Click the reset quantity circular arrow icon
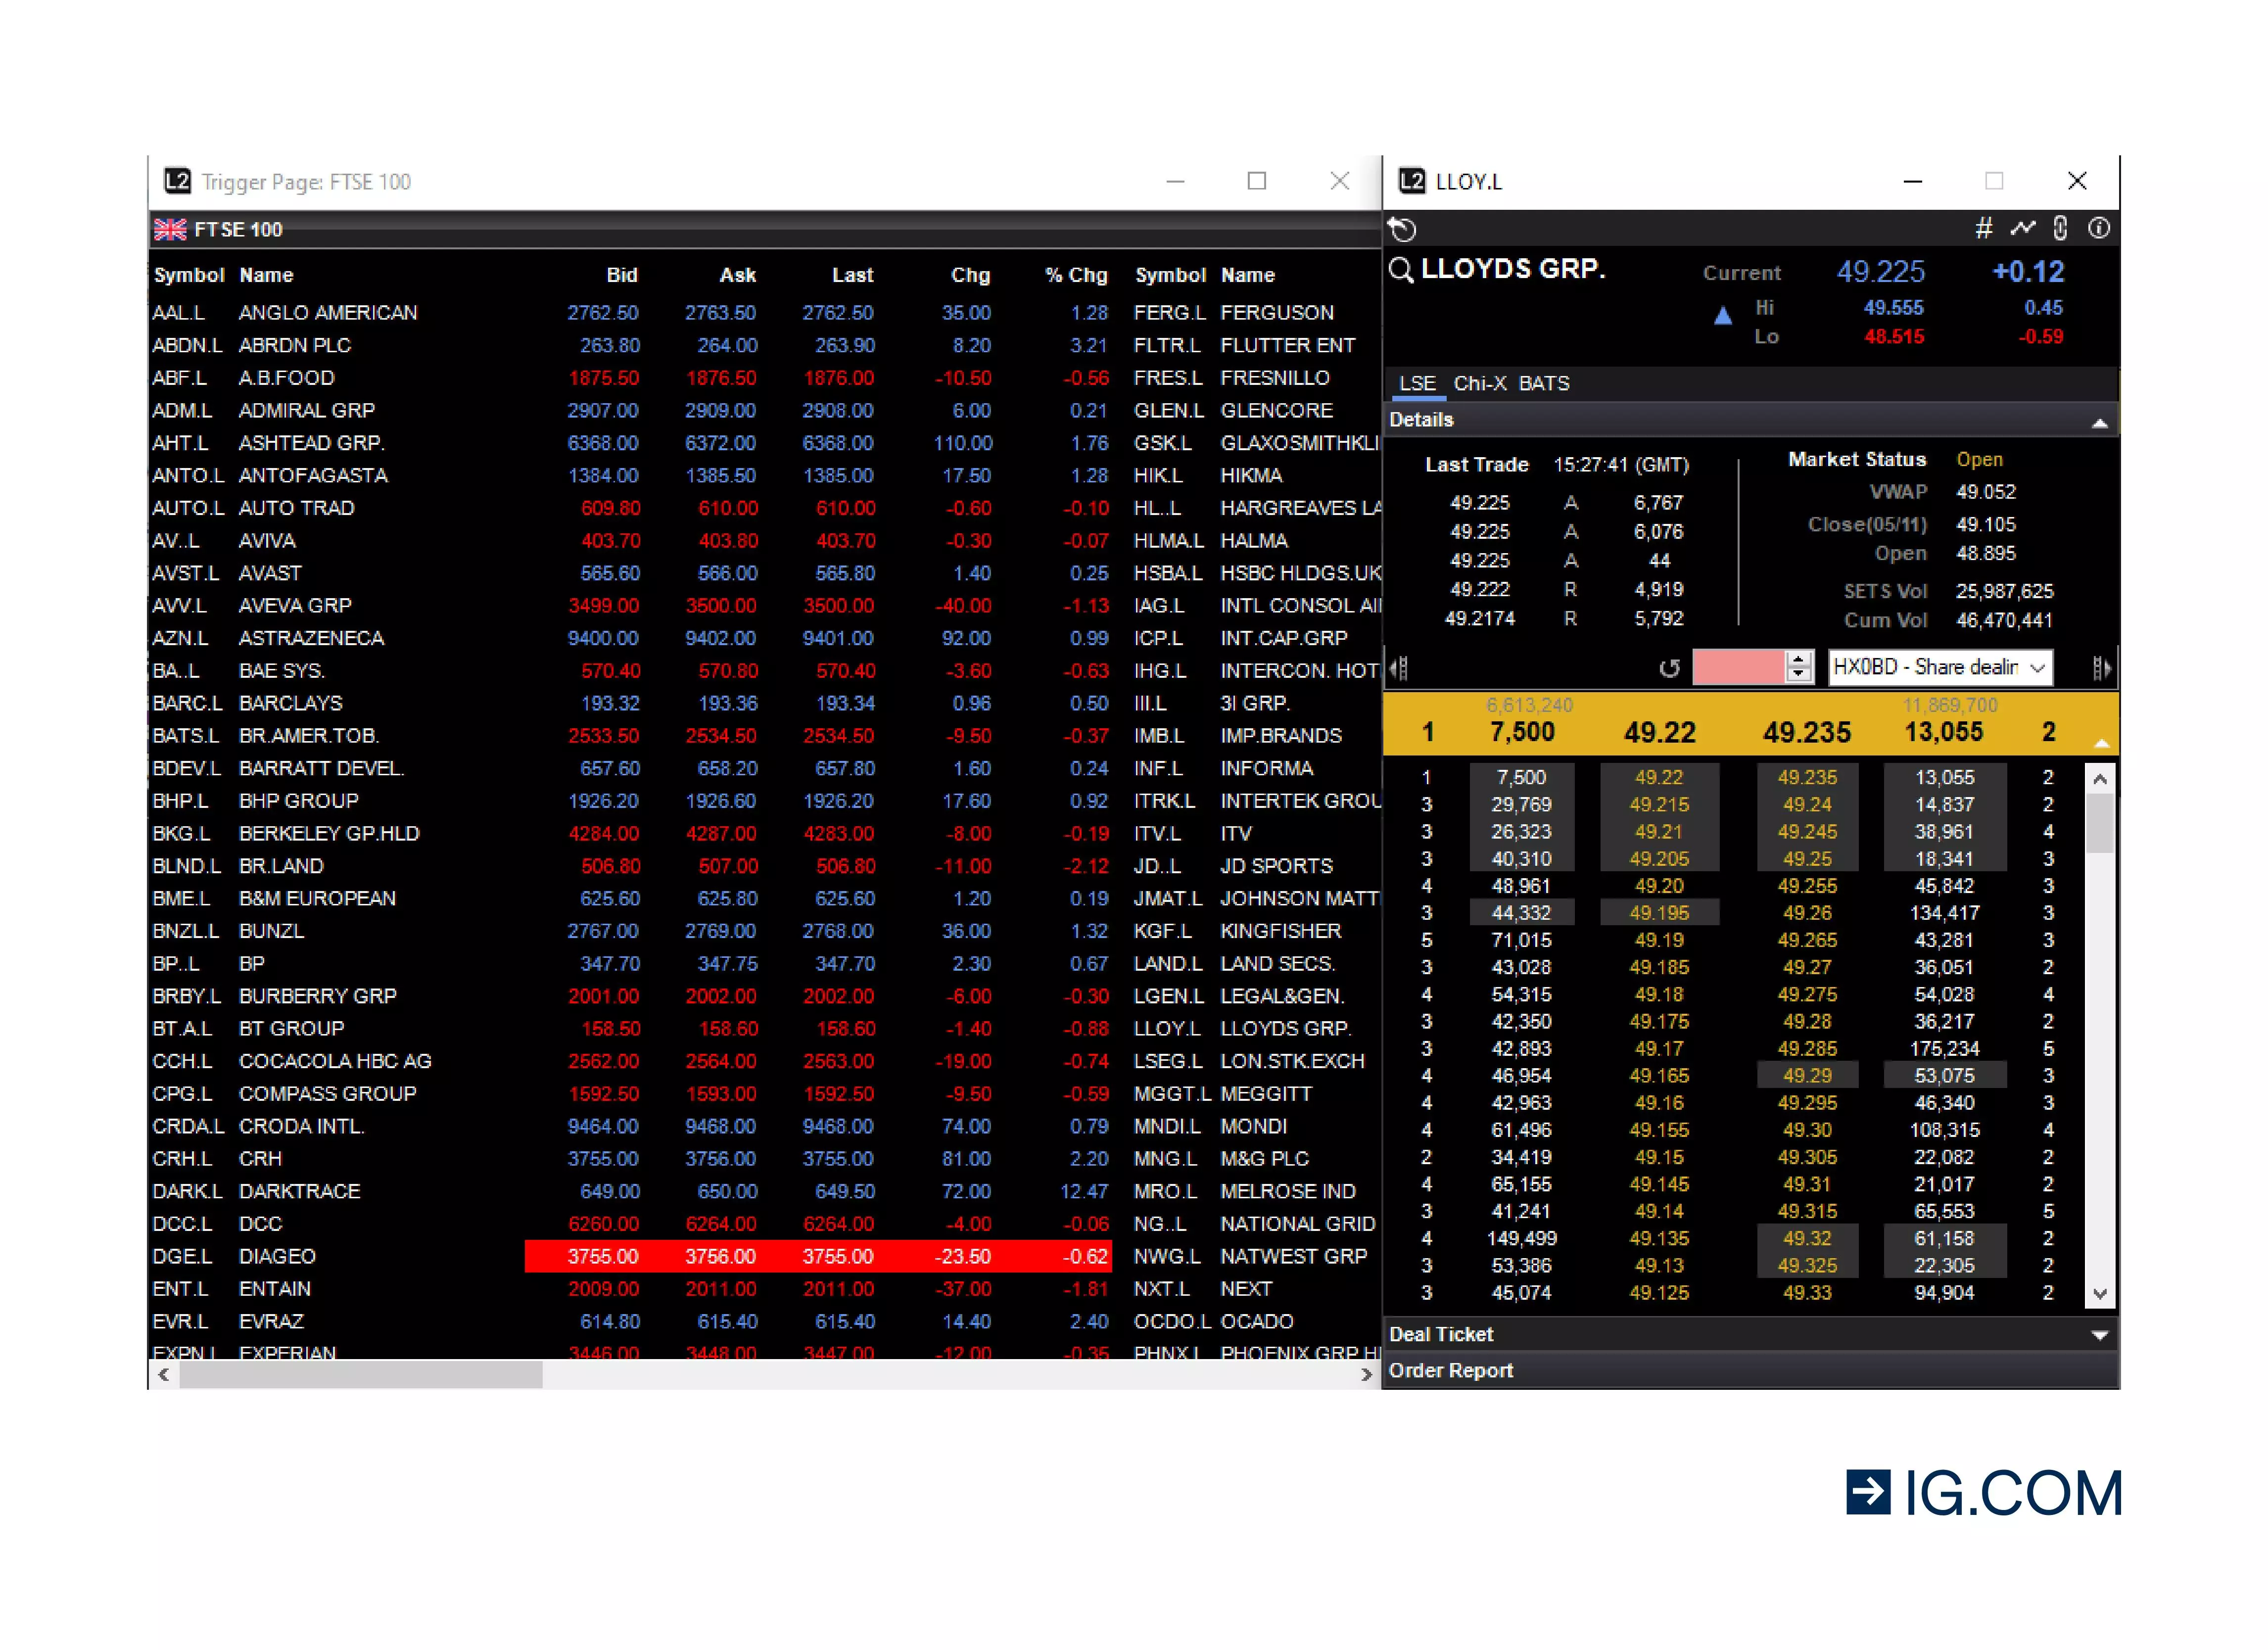The height and width of the screenshot is (1650, 2268). pyautogui.click(x=1669, y=668)
